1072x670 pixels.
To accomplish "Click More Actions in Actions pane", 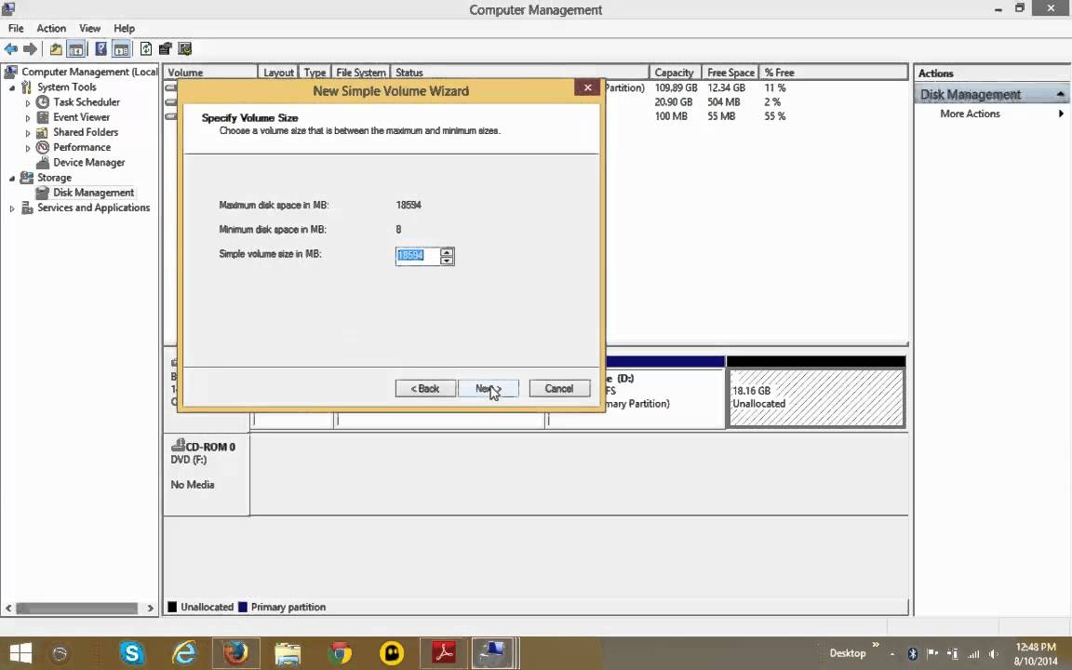I will (x=970, y=114).
